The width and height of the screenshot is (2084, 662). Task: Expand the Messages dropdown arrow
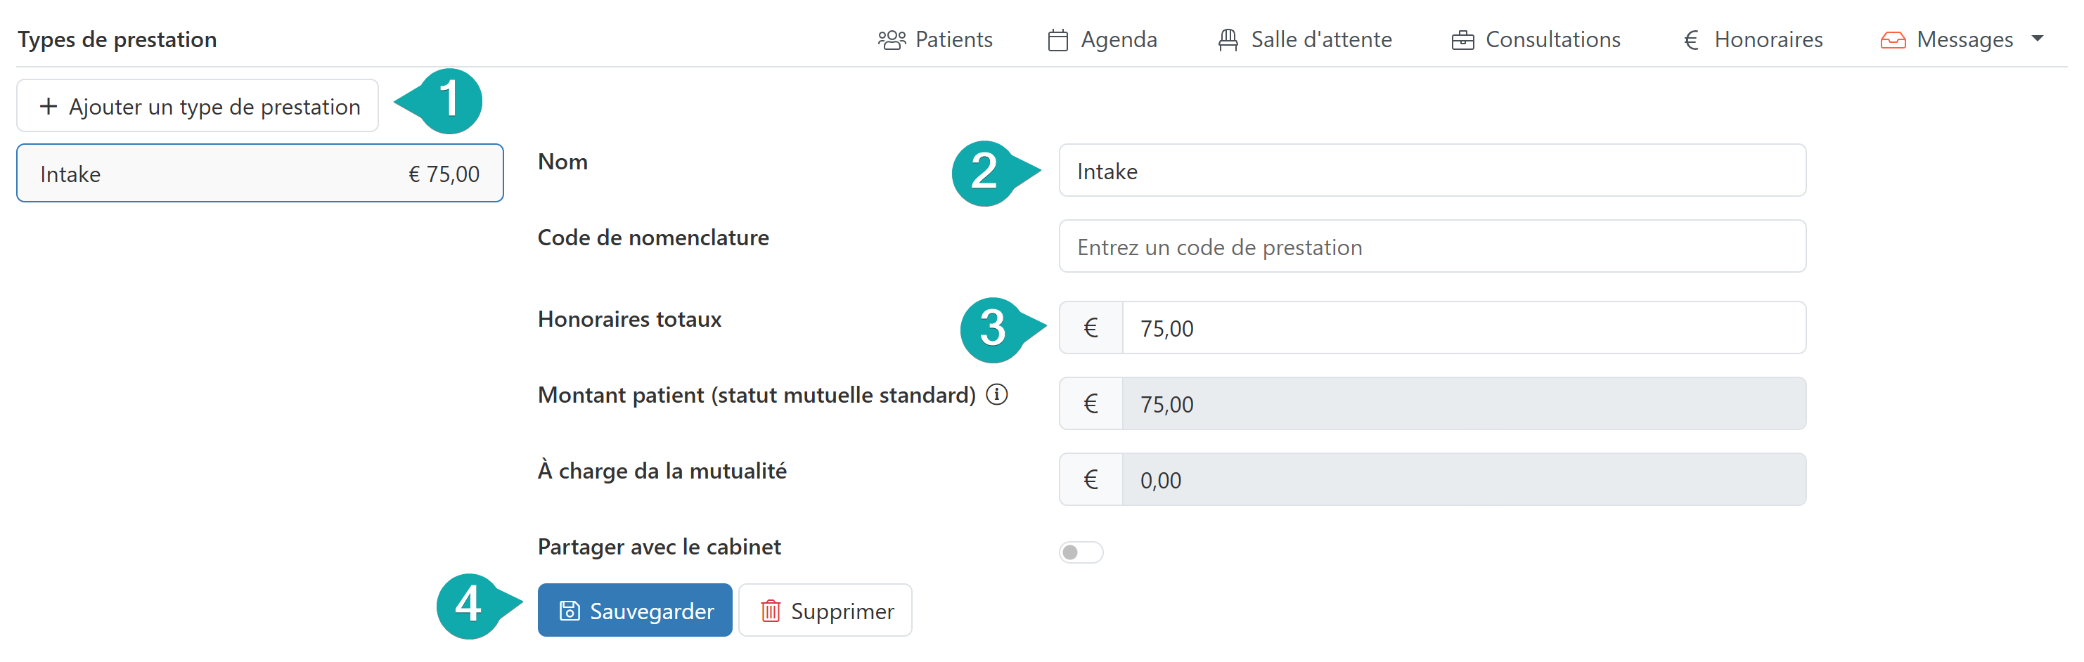[2037, 38]
